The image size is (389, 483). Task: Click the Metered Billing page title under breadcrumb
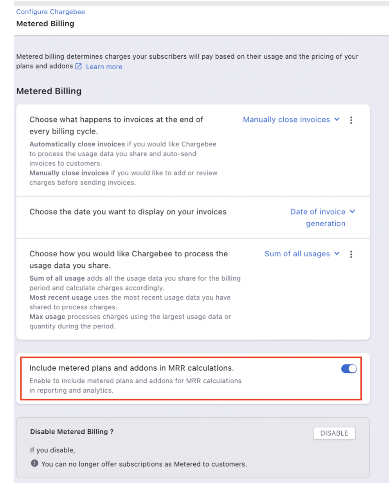pos(45,24)
